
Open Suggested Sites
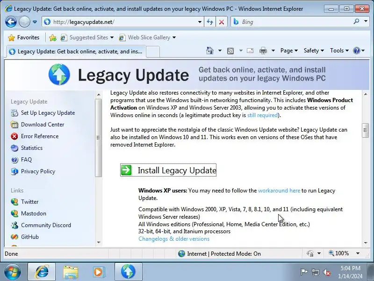tap(87, 37)
